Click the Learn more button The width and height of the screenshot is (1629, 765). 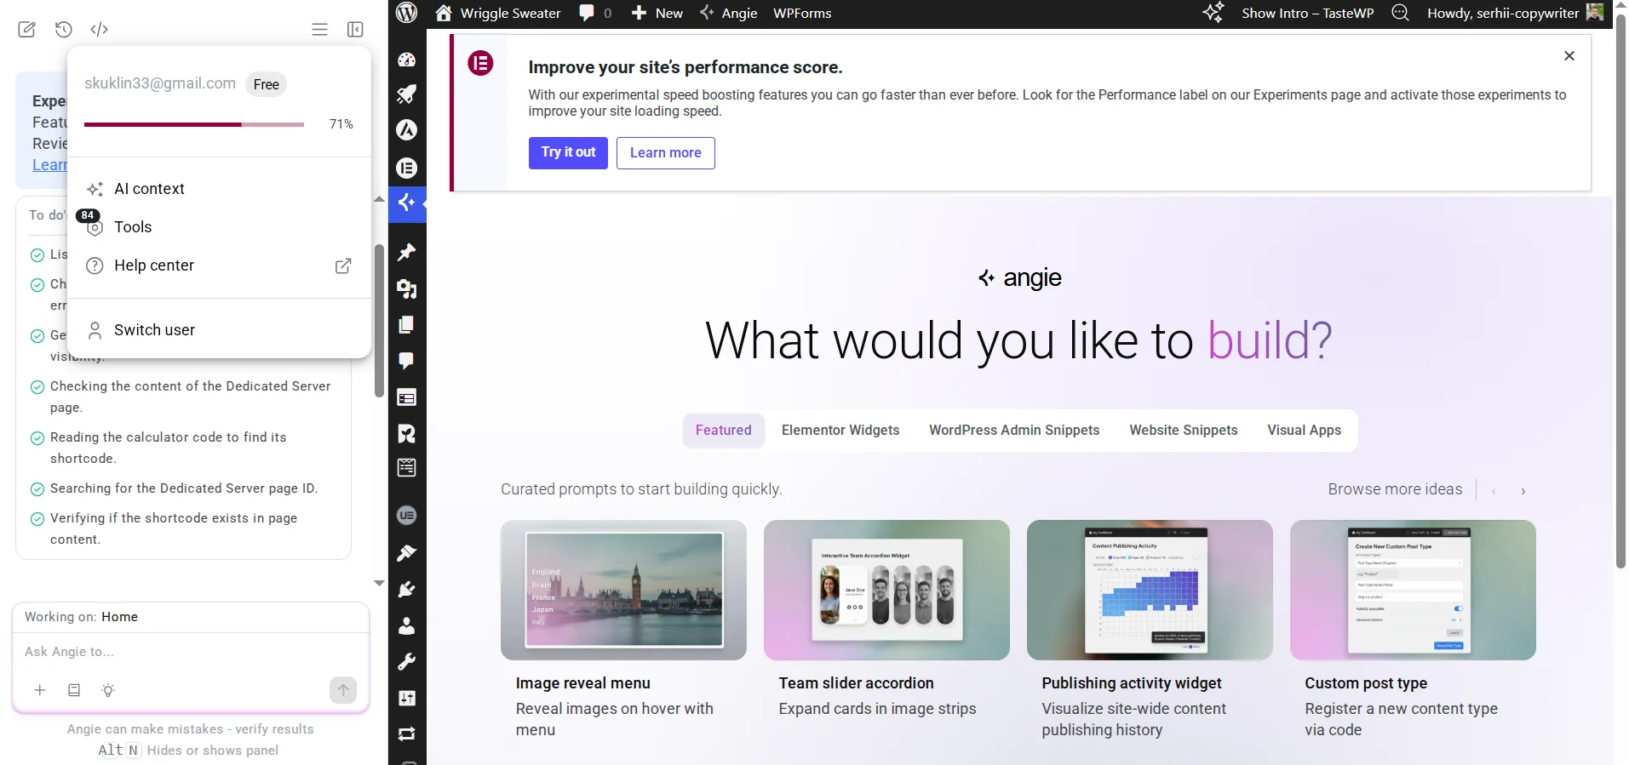tap(666, 153)
